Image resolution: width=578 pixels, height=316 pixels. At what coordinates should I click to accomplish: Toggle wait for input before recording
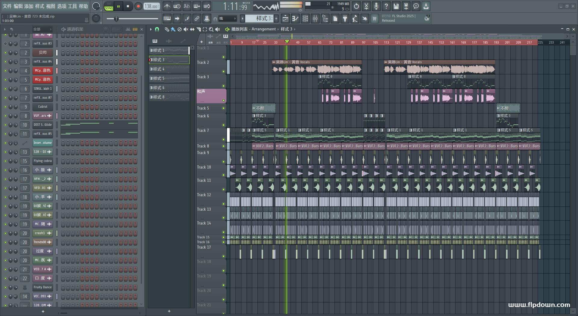click(177, 6)
